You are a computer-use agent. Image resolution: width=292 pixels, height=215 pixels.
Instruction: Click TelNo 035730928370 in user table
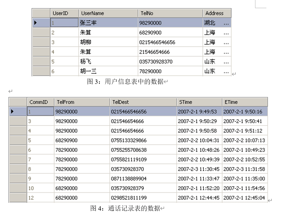tap(170, 62)
